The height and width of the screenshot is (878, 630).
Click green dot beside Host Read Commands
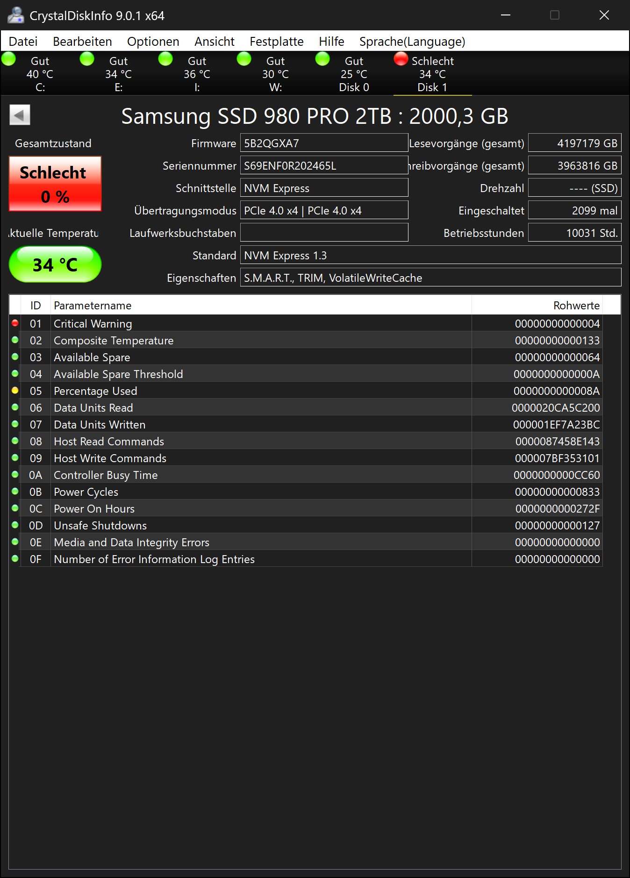click(15, 441)
